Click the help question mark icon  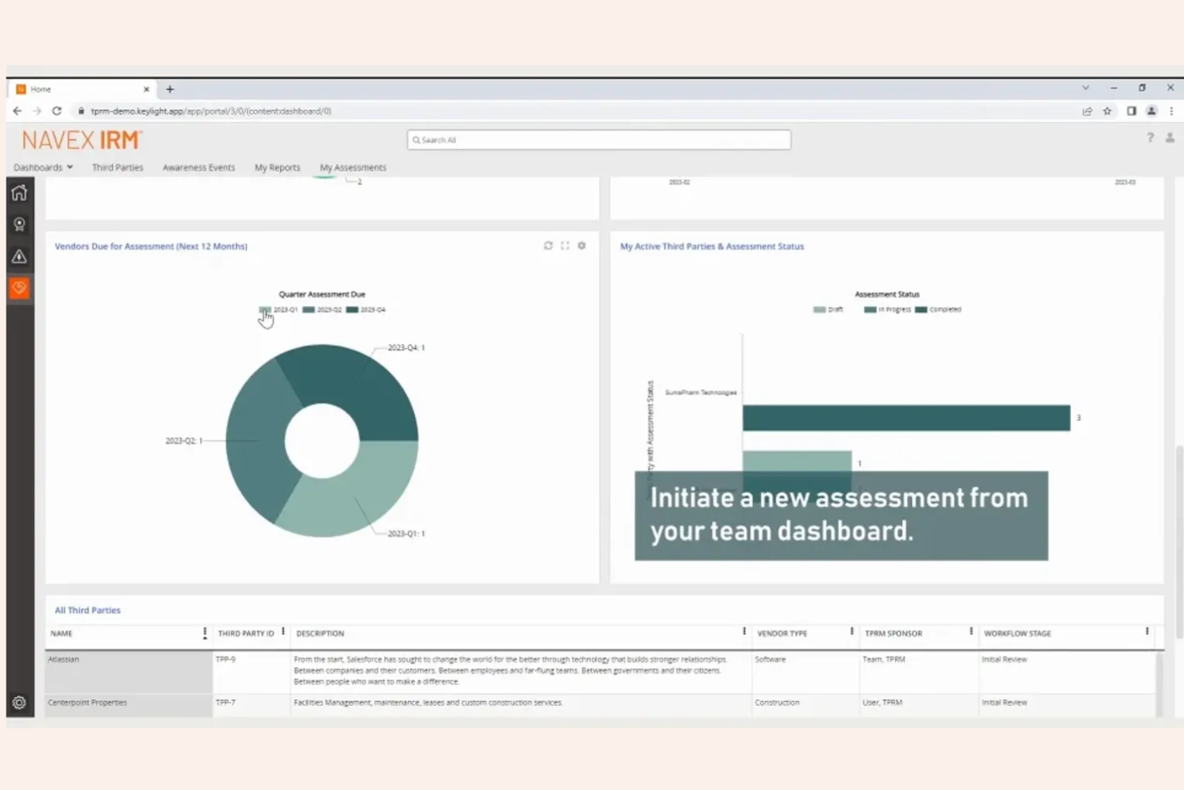[x=1150, y=138]
